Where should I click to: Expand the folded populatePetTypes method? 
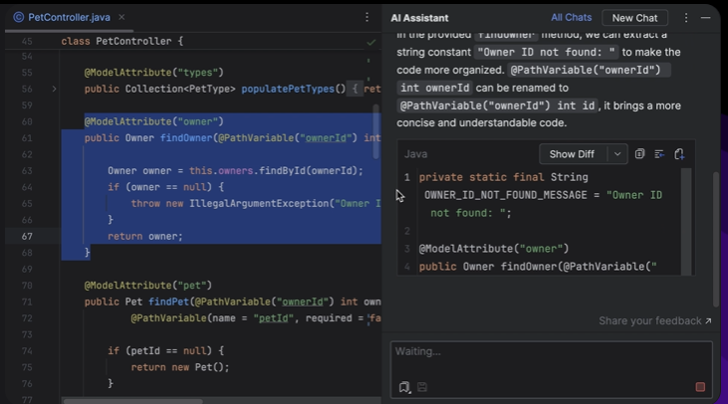(54, 89)
